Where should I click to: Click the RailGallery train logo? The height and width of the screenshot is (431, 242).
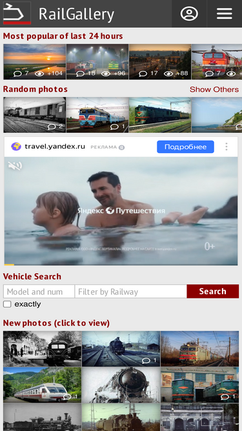tap(17, 13)
